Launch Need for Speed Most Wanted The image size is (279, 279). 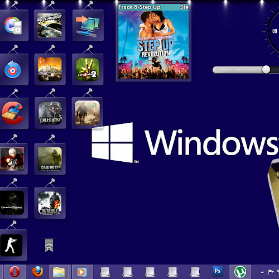point(50,26)
